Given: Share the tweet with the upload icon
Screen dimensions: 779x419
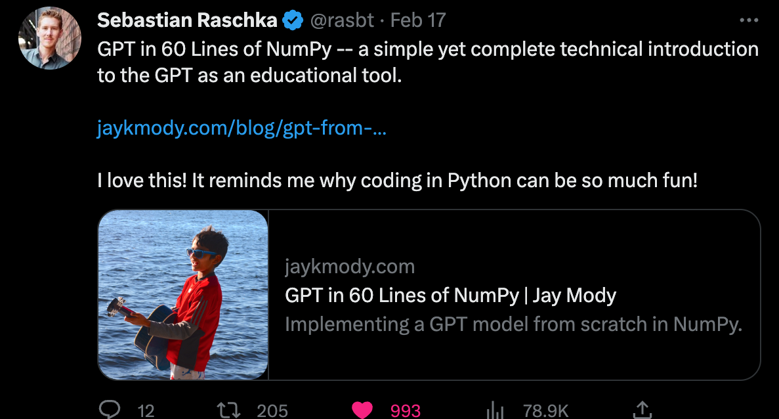Looking at the screenshot, I should (x=642, y=410).
